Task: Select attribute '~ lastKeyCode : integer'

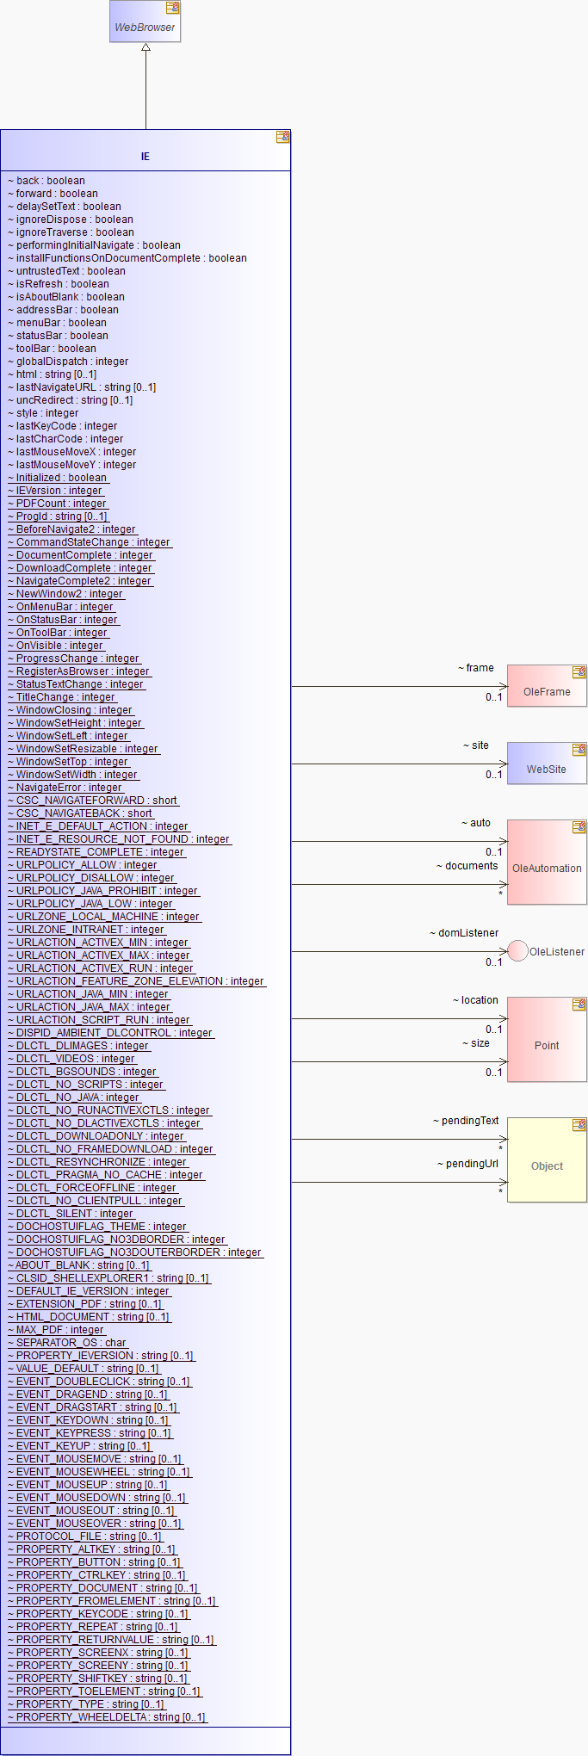Action: pos(63,426)
